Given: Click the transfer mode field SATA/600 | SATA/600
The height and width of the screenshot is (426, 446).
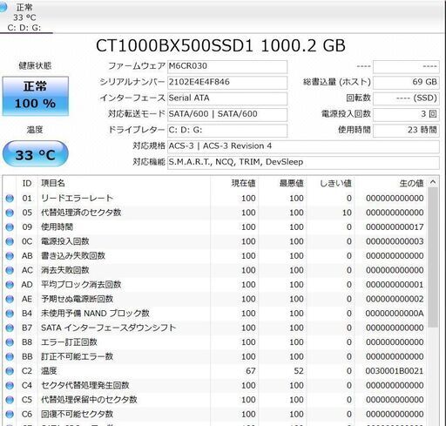Looking at the screenshot, I should [227, 114].
